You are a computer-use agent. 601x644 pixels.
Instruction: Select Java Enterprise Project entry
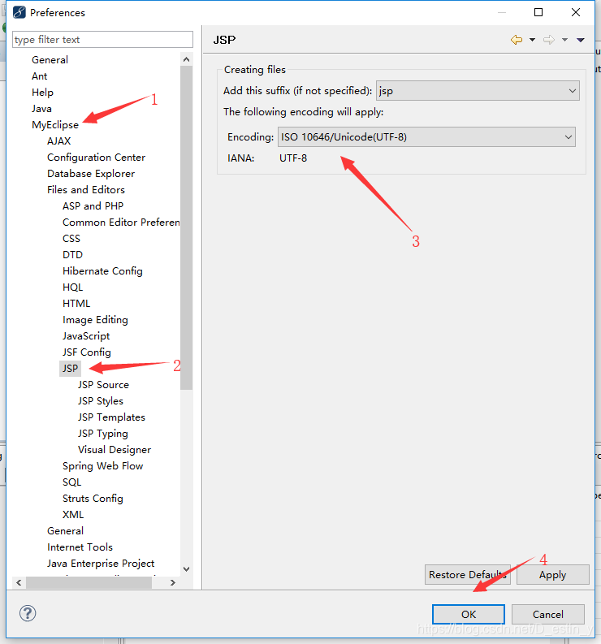pyautogui.click(x=101, y=564)
